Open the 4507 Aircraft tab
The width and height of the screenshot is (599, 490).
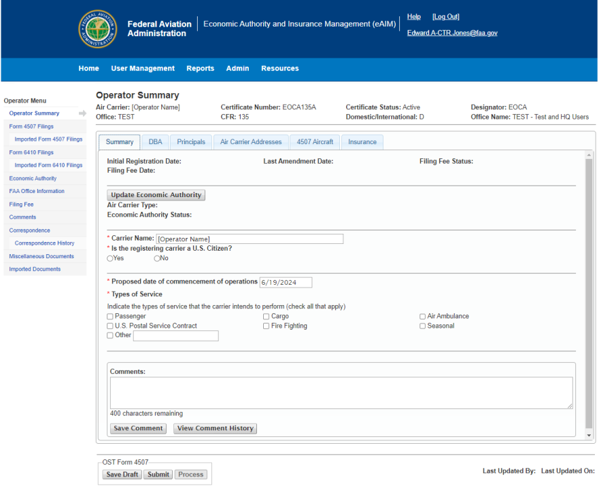(x=315, y=142)
